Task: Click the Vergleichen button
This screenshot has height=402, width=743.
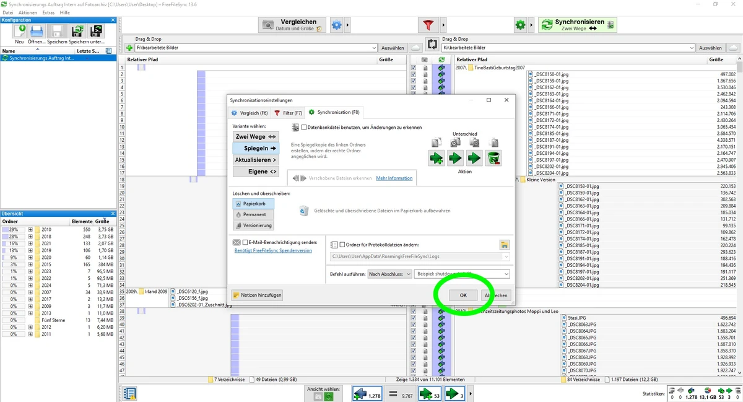Action: click(293, 25)
